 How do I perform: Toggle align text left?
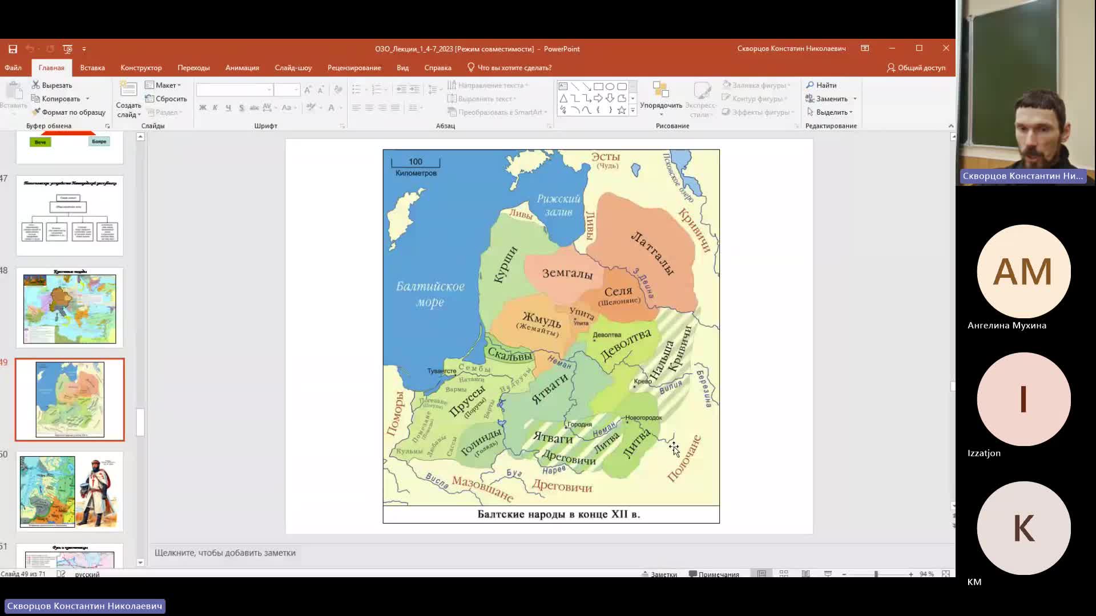[356, 107]
